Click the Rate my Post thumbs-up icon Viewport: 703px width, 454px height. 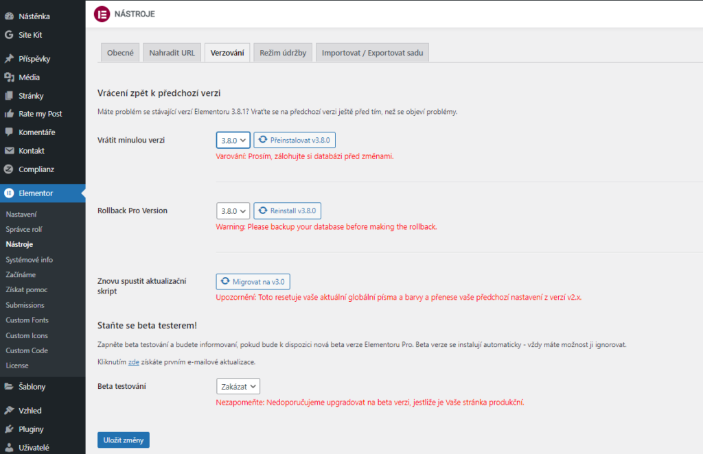pyautogui.click(x=9, y=114)
